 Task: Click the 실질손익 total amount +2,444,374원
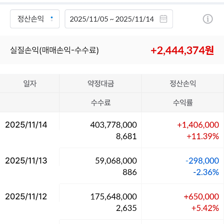click(x=182, y=50)
